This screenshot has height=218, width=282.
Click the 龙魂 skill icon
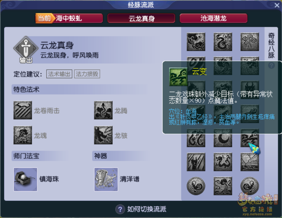coord(23,135)
